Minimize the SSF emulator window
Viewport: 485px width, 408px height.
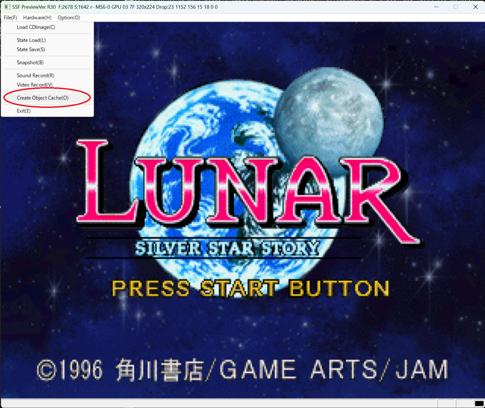pos(436,7)
